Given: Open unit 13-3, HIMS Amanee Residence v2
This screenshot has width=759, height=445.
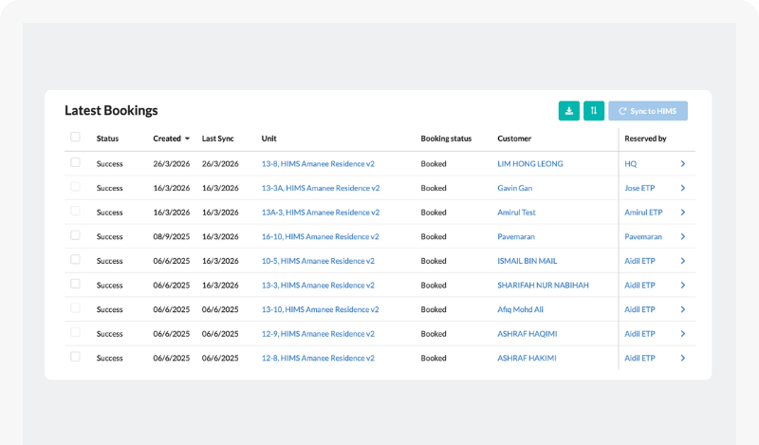Looking at the screenshot, I should coord(318,286).
